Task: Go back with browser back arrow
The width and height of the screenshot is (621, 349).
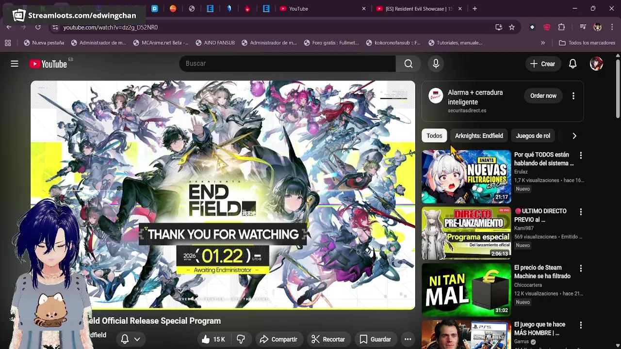Action: 9,27
